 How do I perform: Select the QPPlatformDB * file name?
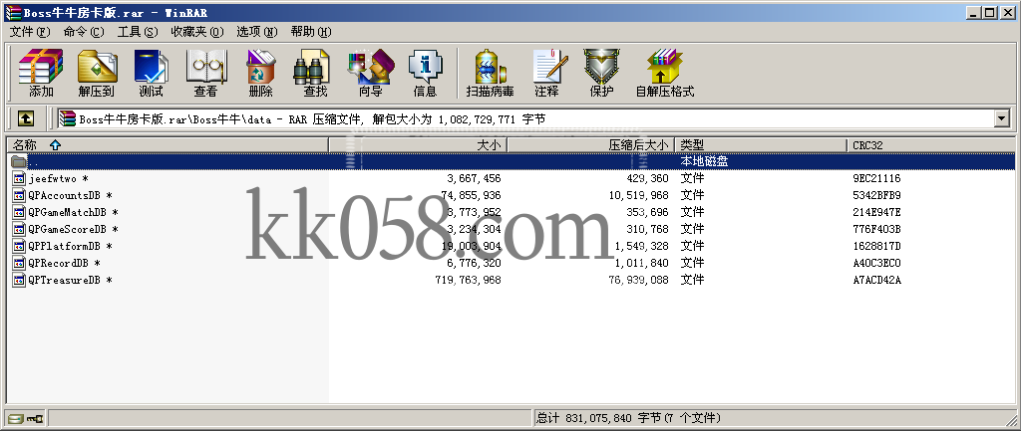coord(70,246)
